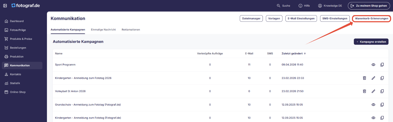Open SMS-Einstellungen
This screenshot has height=122, width=393.
[x=335, y=19]
